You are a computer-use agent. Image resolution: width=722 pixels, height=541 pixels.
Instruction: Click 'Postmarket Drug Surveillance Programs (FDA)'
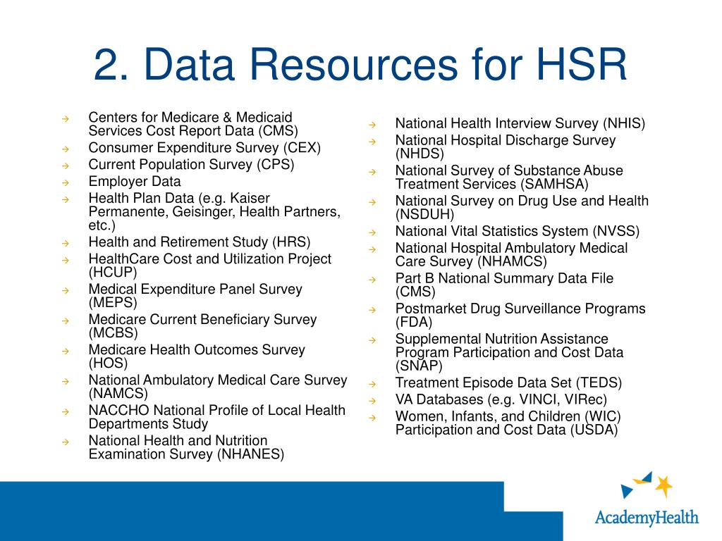pos(521,315)
